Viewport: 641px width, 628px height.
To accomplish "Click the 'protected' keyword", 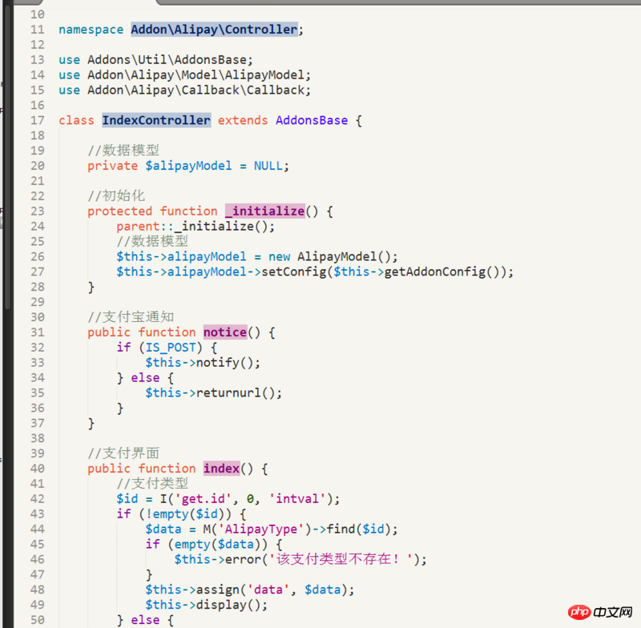I will tap(119, 211).
